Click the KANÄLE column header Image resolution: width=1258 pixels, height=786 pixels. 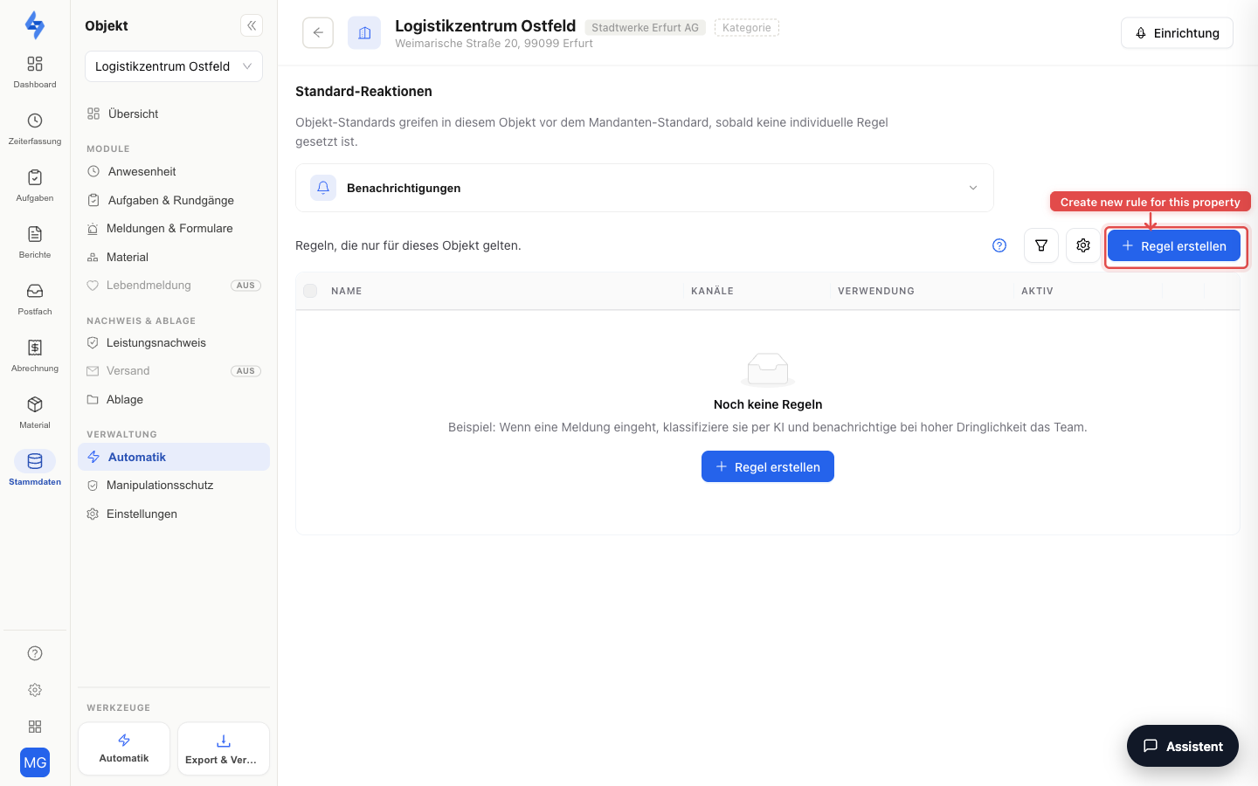(x=712, y=291)
